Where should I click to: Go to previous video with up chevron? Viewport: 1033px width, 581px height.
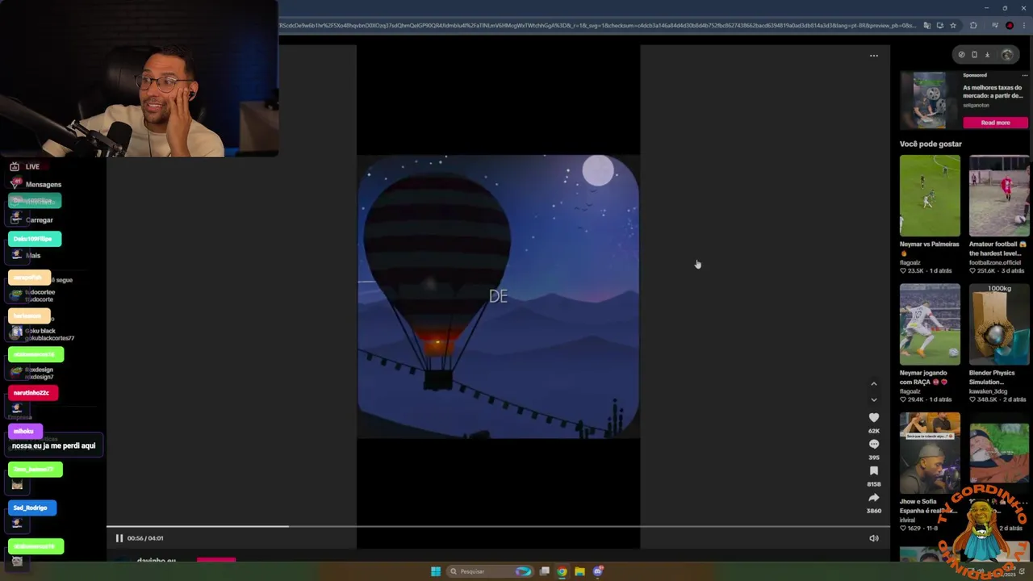[873, 384]
